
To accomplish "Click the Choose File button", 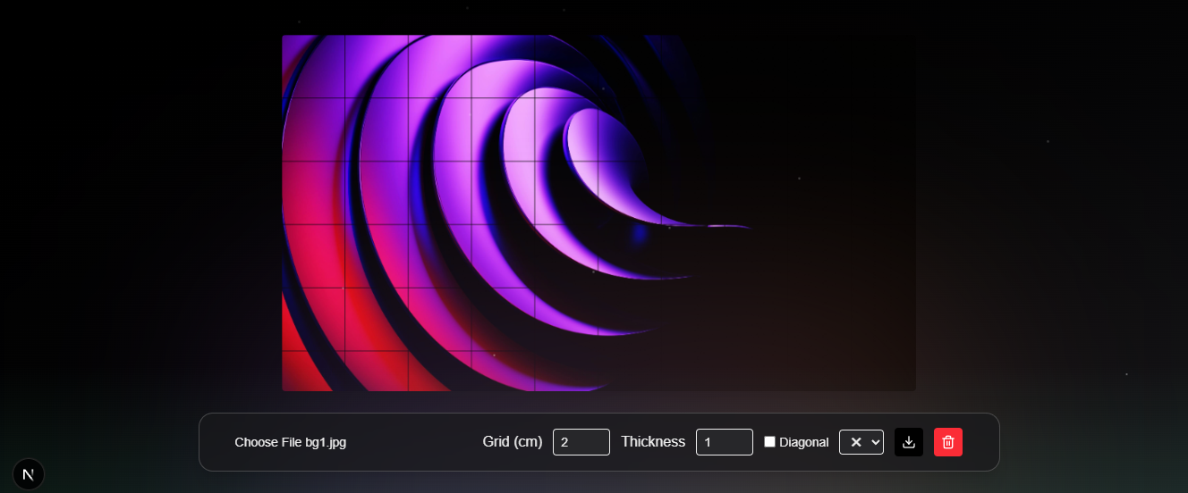I will coord(267,442).
